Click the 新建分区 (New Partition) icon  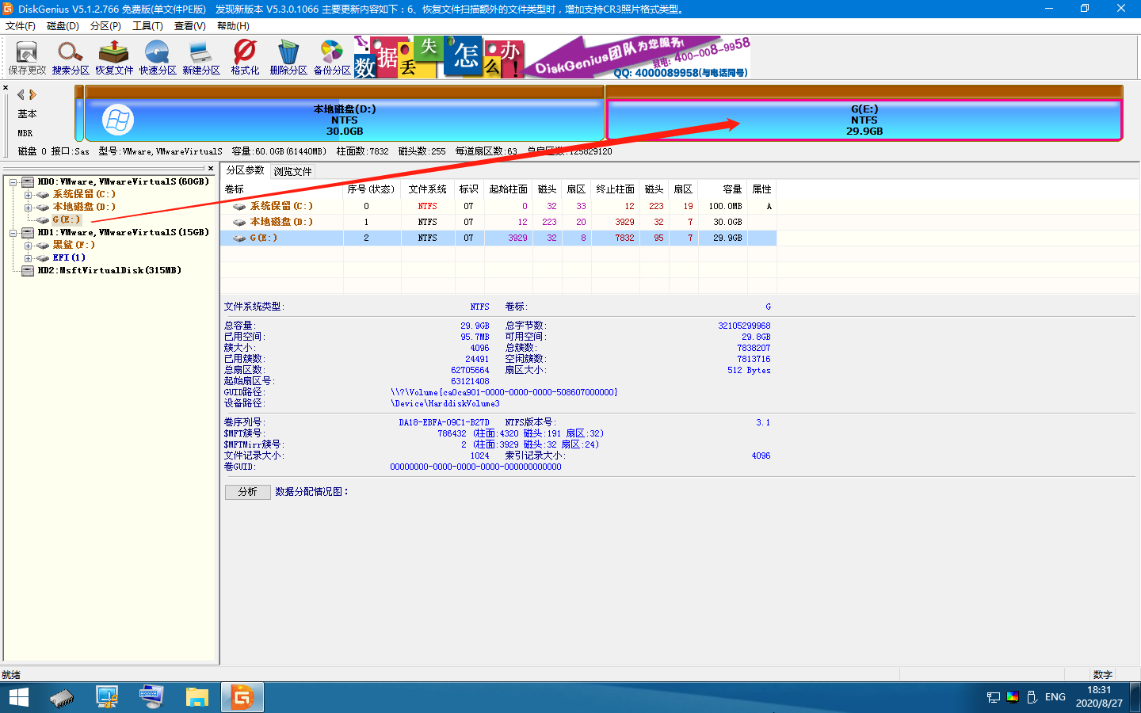click(x=201, y=58)
